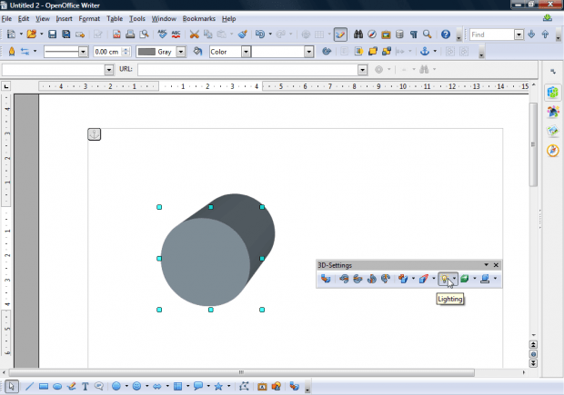Open the Navigator from the sidebar
The width and height of the screenshot is (564, 395).
click(x=552, y=150)
